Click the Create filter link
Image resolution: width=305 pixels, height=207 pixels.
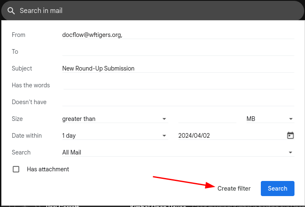[x=234, y=189]
